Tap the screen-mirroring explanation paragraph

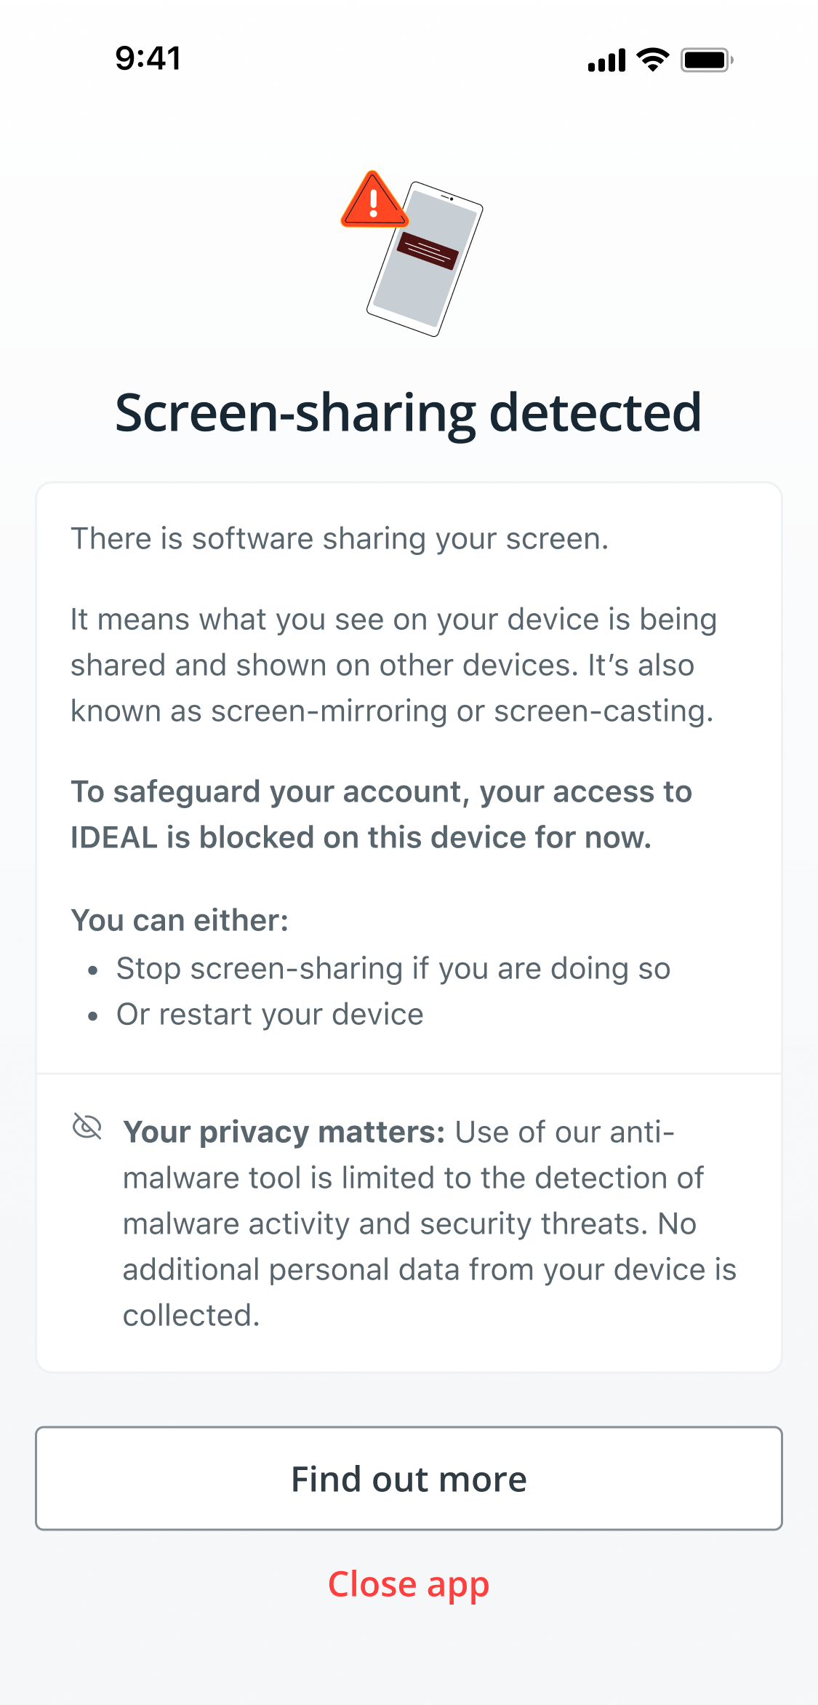tap(393, 665)
